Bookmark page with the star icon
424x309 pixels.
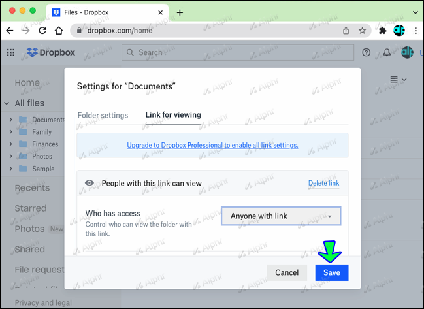pos(363,31)
